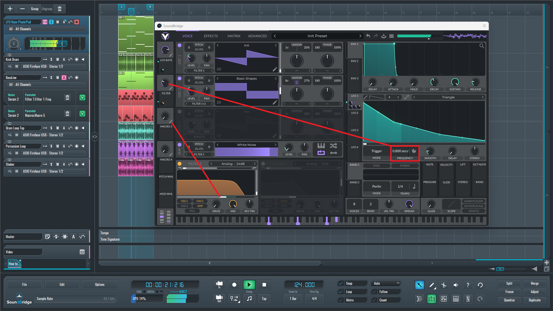Click the question mark help icon
553x311 pixels.
468,285
